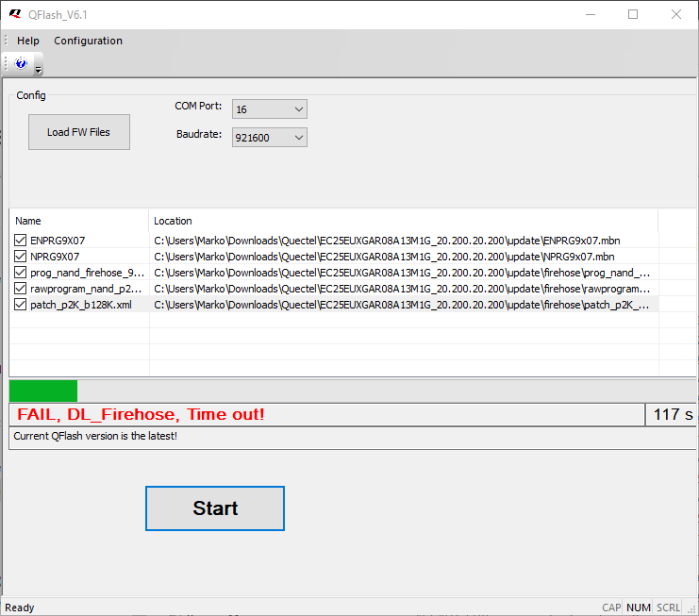Open the Configuration menu
The image size is (699, 616).
point(88,41)
